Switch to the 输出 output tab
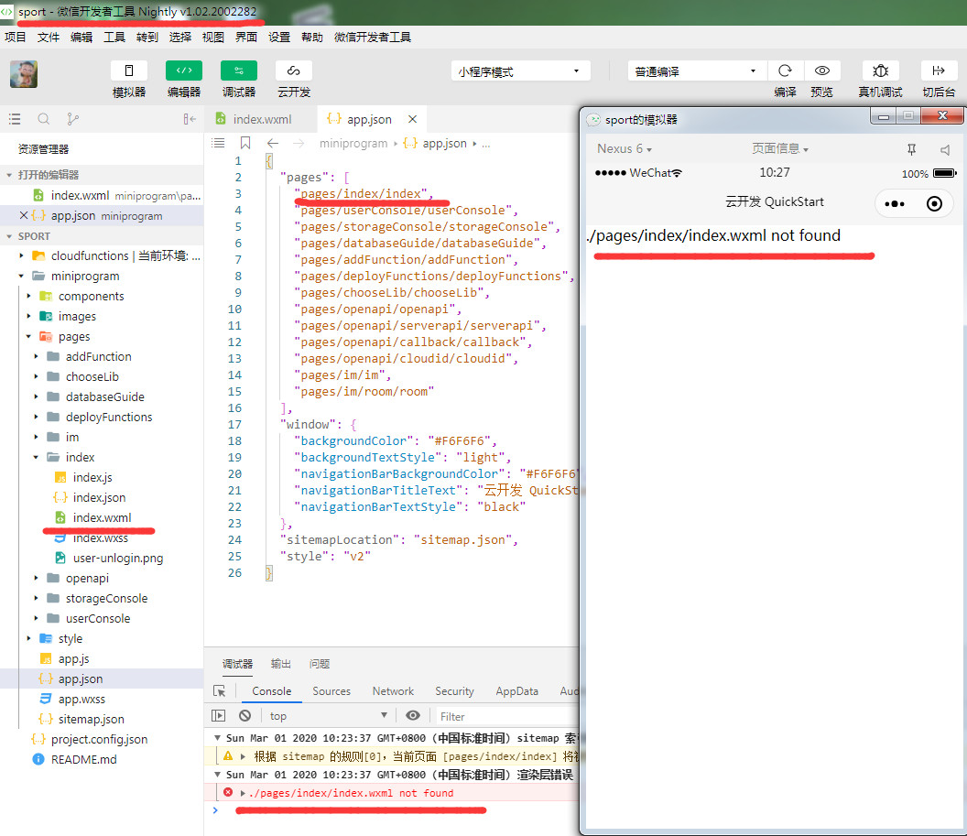This screenshot has width=967, height=836. tap(280, 664)
